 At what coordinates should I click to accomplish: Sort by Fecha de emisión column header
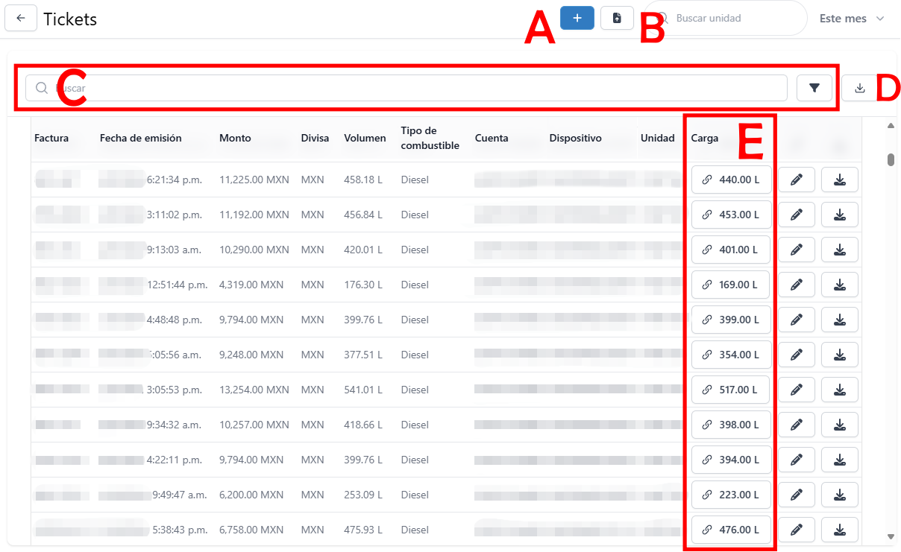tap(140, 138)
